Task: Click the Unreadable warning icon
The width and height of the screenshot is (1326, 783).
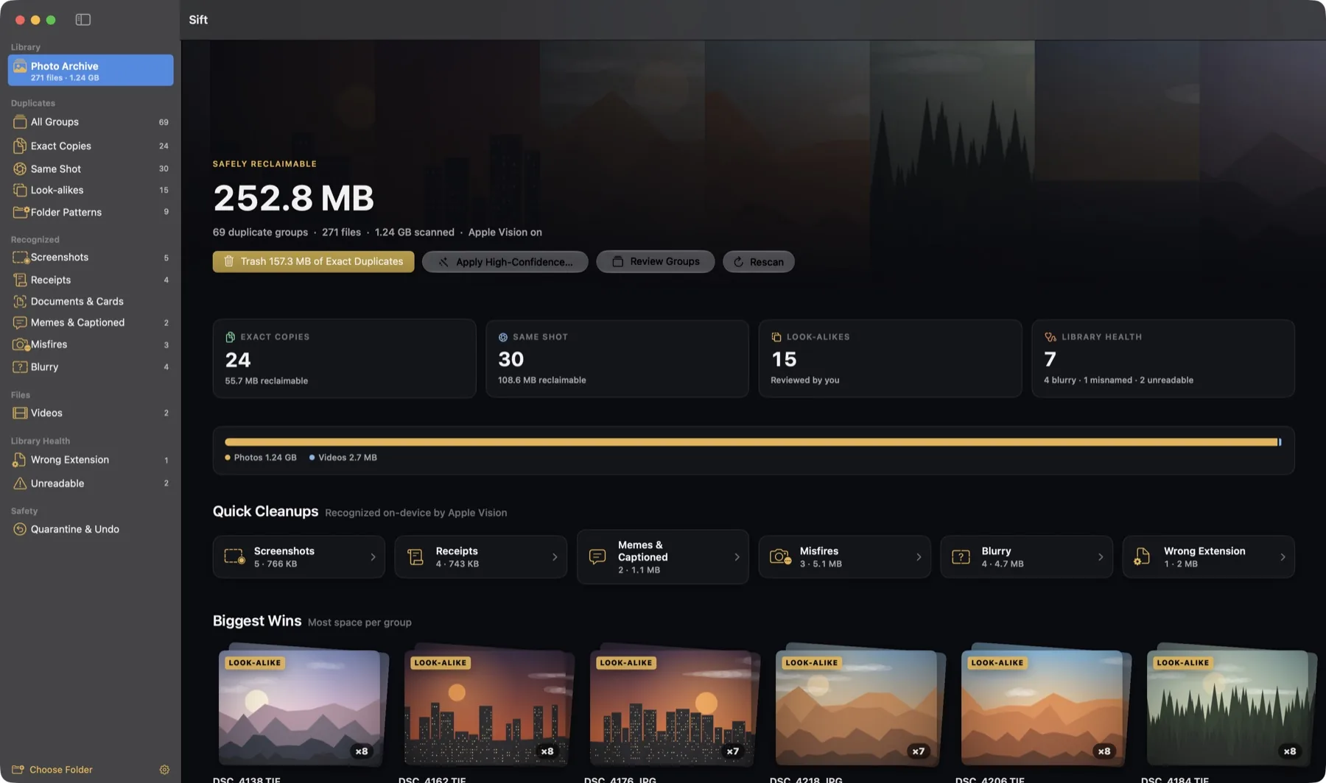Action: [20, 483]
